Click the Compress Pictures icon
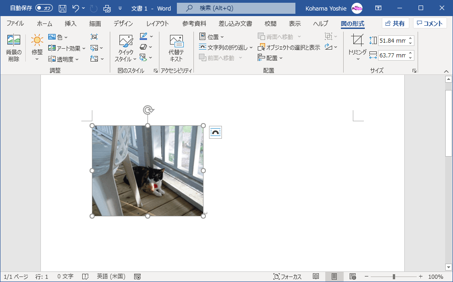Viewport: 453px width, 282px height. click(94, 37)
